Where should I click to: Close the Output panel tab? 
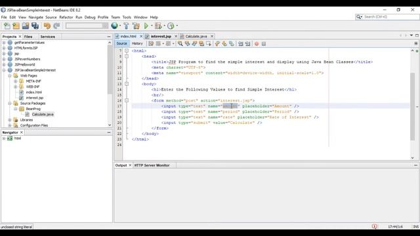coord(130,165)
